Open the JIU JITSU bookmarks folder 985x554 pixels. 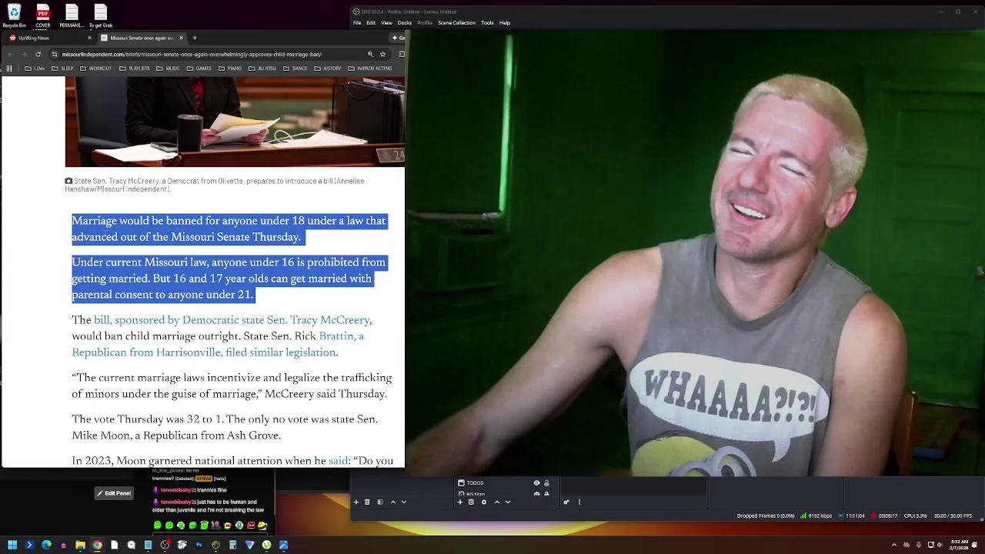point(262,68)
